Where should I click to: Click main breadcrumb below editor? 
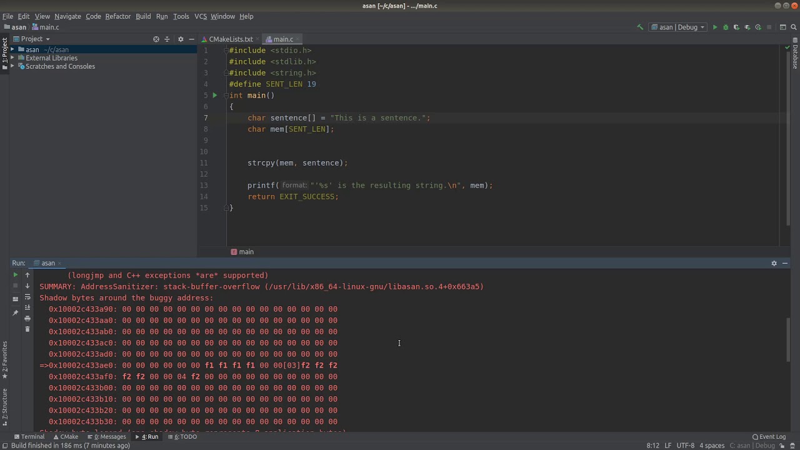(x=242, y=252)
